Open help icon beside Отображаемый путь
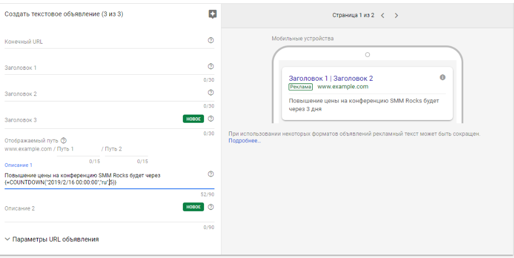This screenshot has height=258, width=514. (x=64, y=141)
